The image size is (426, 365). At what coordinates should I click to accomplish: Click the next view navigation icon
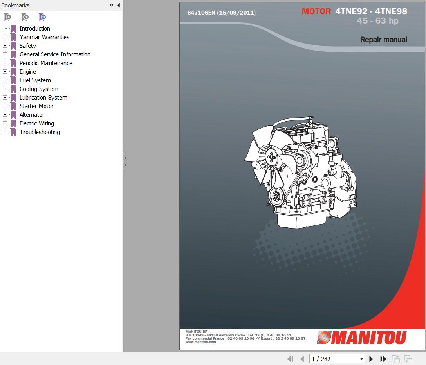tap(408, 359)
